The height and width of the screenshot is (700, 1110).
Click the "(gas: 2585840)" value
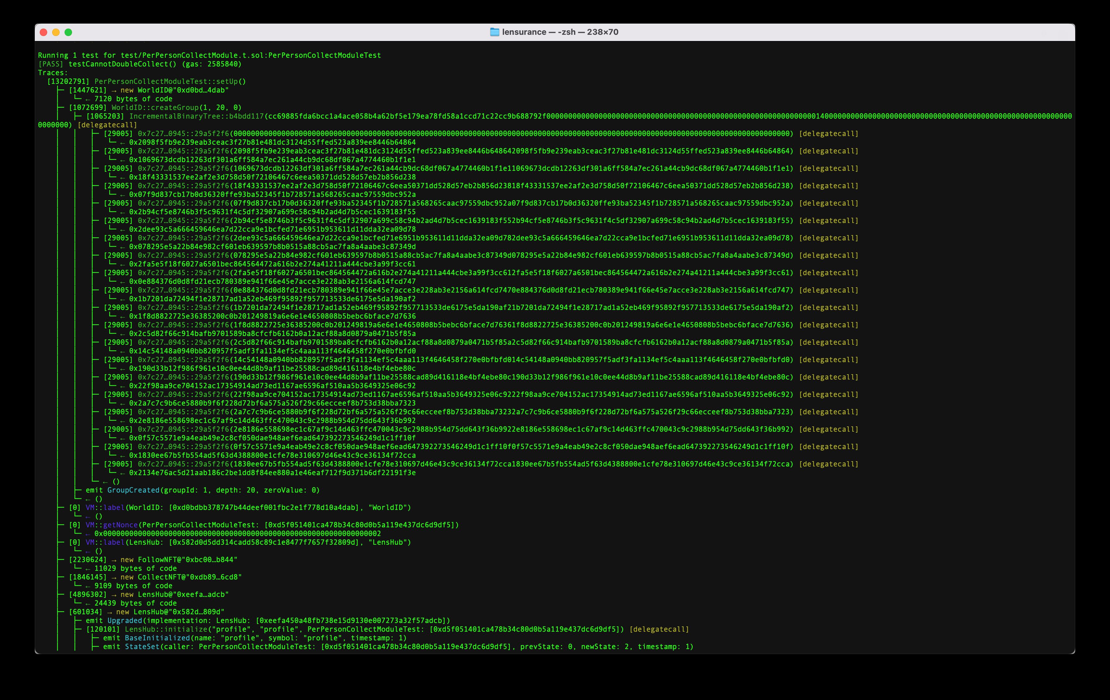pyautogui.click(x=212, y=64)
